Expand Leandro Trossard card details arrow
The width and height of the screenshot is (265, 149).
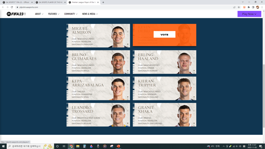[128, 124]
